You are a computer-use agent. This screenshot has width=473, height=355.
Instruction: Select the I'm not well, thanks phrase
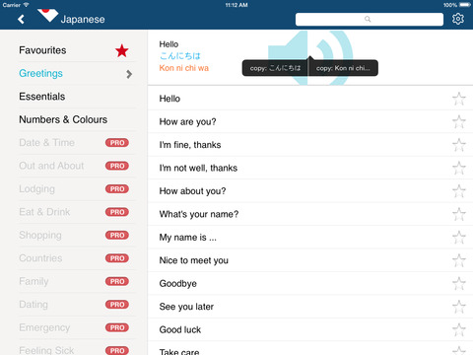(198, 168)
